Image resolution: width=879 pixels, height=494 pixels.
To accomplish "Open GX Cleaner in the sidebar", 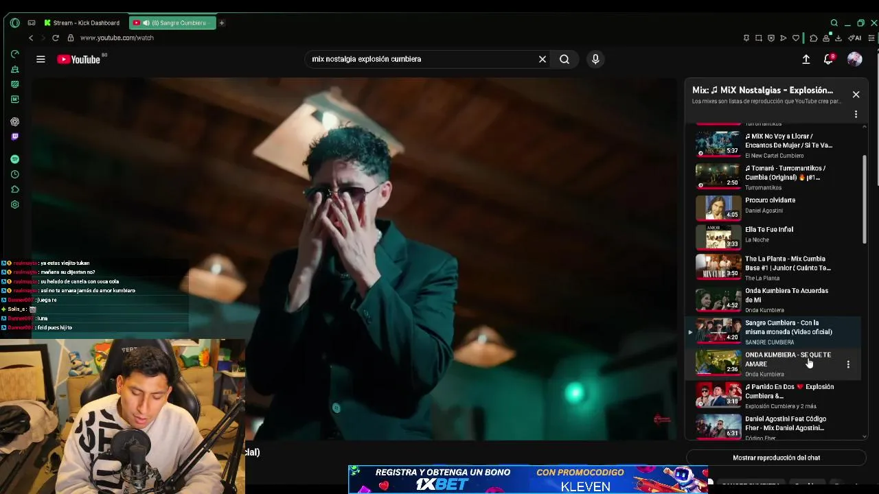I will point(14,69).
